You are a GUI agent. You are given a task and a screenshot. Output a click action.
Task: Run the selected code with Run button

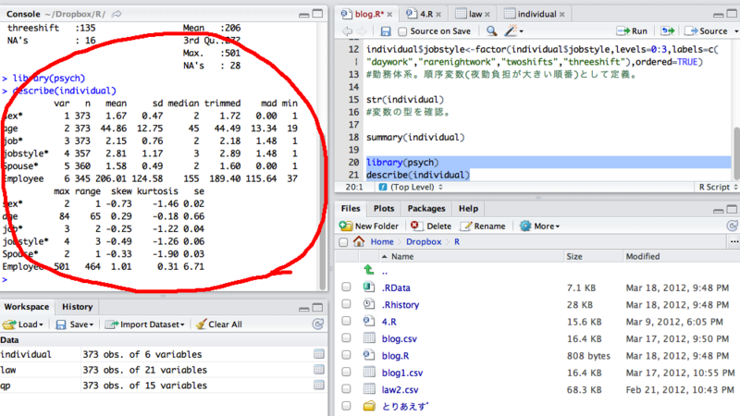632,31
